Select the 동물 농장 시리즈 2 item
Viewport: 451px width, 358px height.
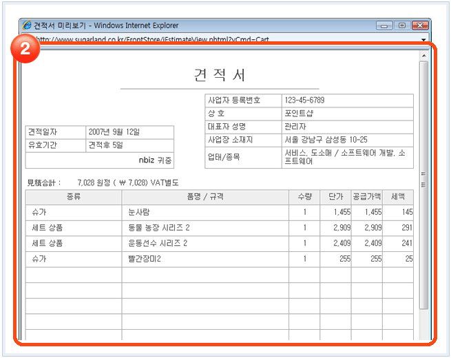(158, 228)
